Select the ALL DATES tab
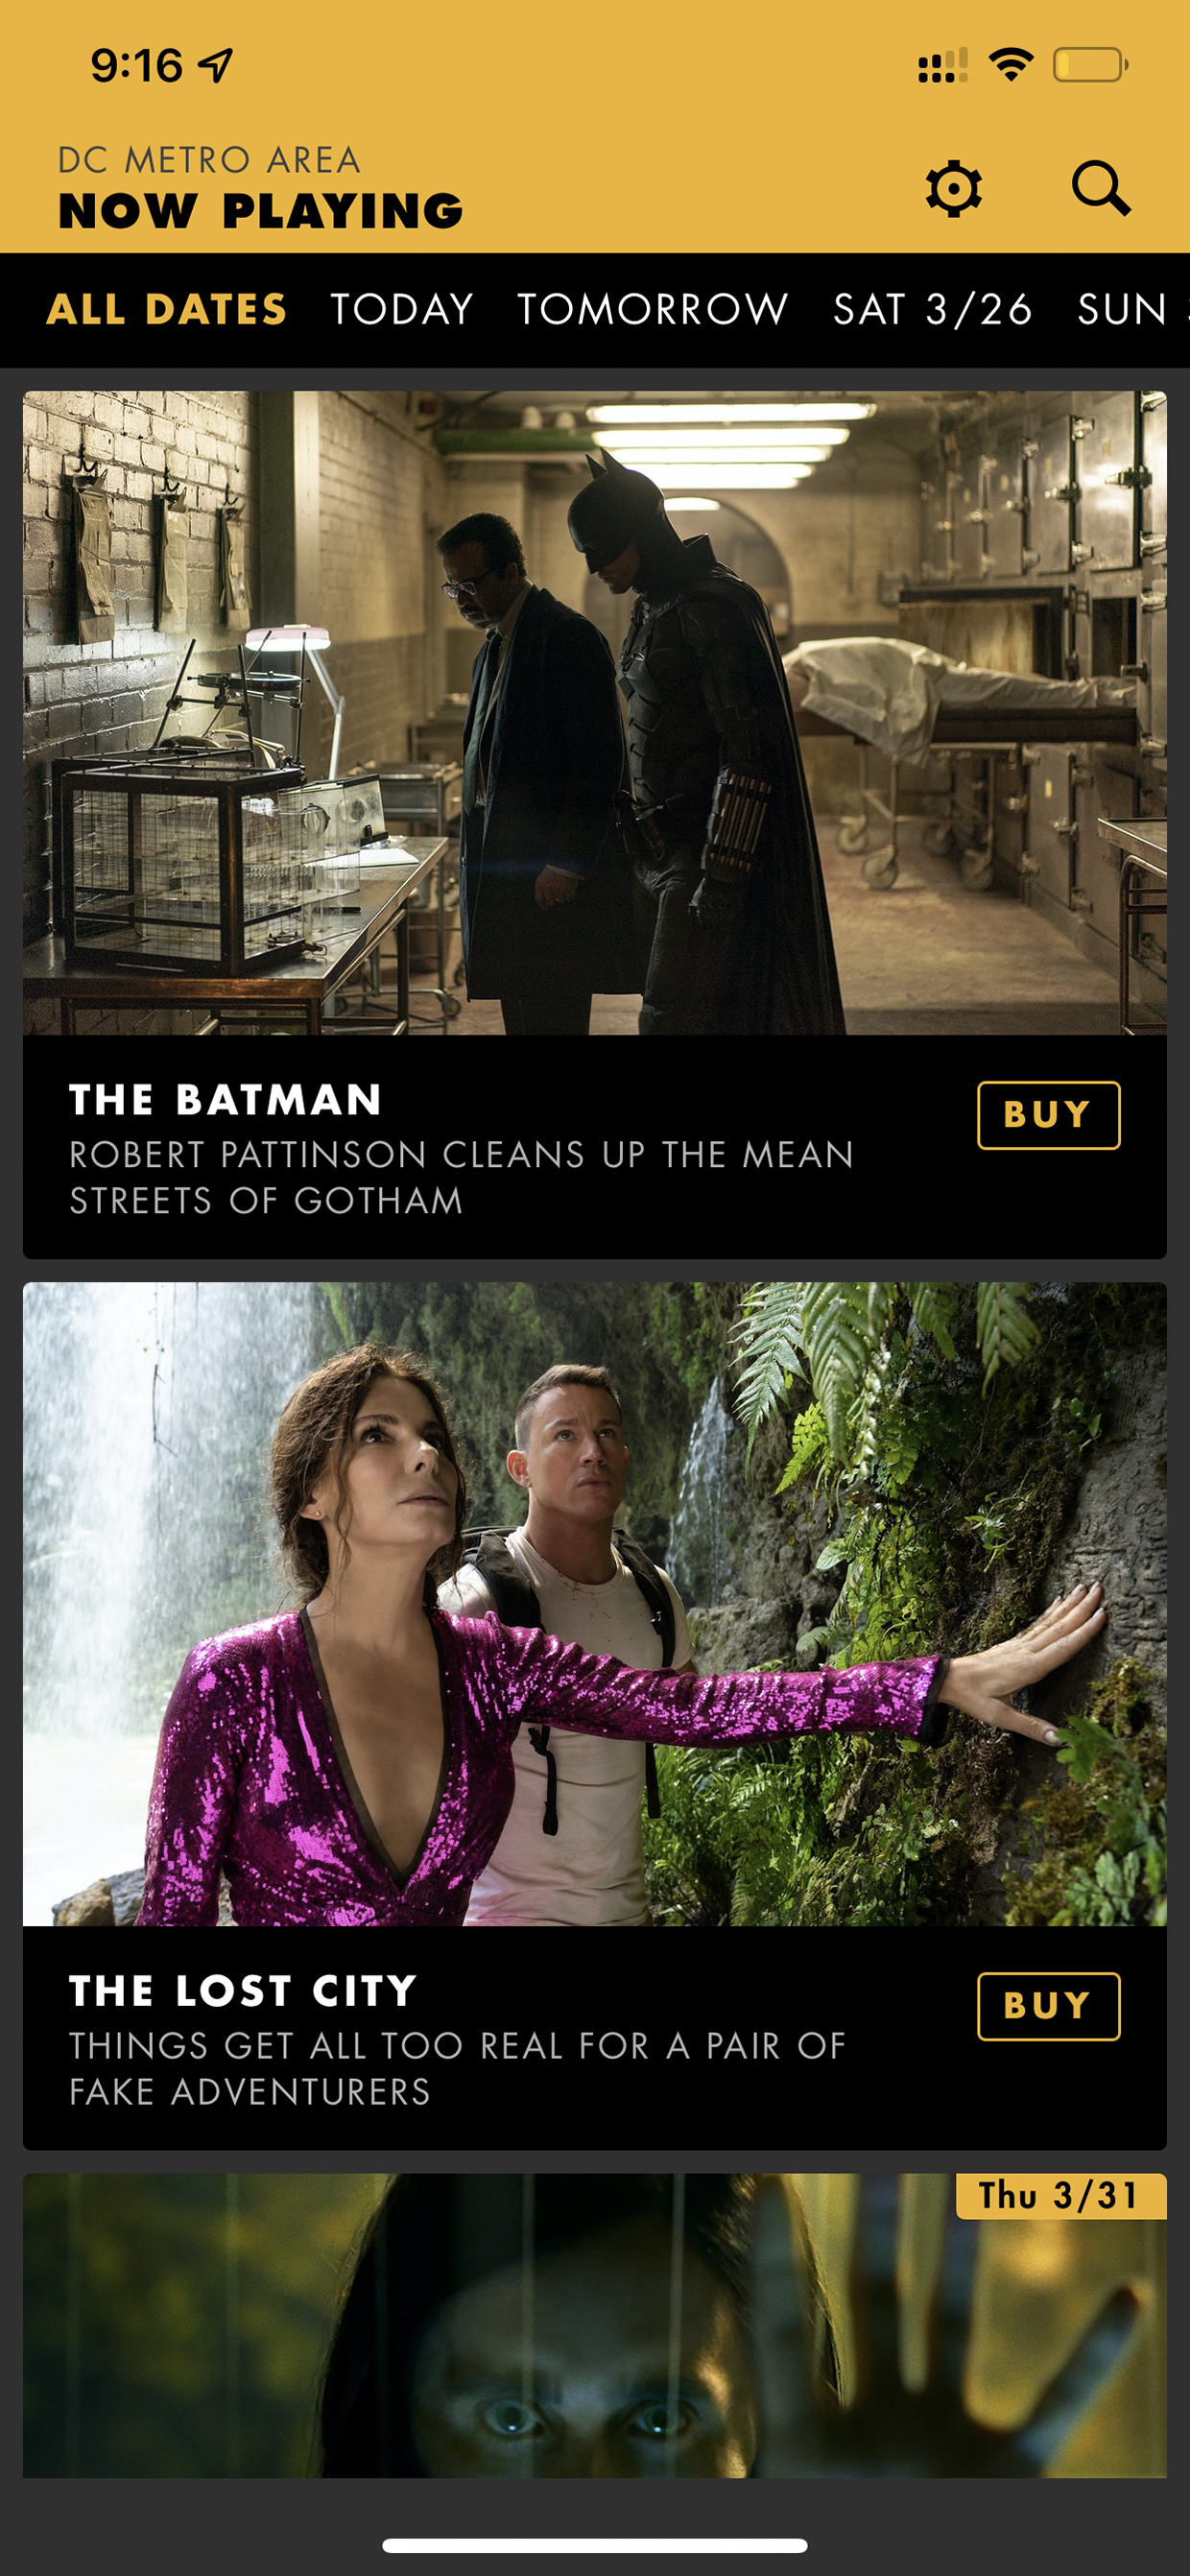Image resolution: width=1190 pixels, height=2576 pixels. (167, 309)
